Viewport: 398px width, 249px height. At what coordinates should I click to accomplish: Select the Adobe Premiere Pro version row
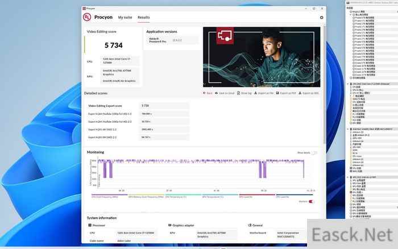point(172,40)
